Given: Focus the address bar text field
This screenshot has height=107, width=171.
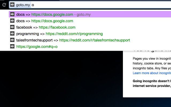Looking at the screenshot, I should pyautogui.click(x=90, y=5).
